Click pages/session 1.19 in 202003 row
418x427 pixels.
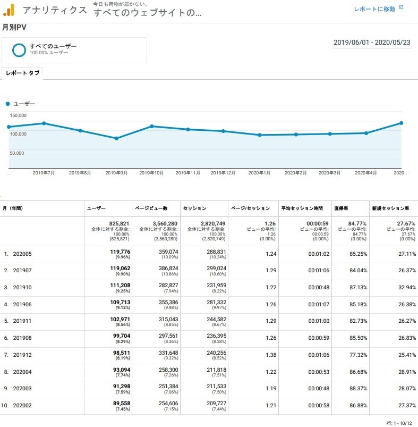[x=271, y=388]
